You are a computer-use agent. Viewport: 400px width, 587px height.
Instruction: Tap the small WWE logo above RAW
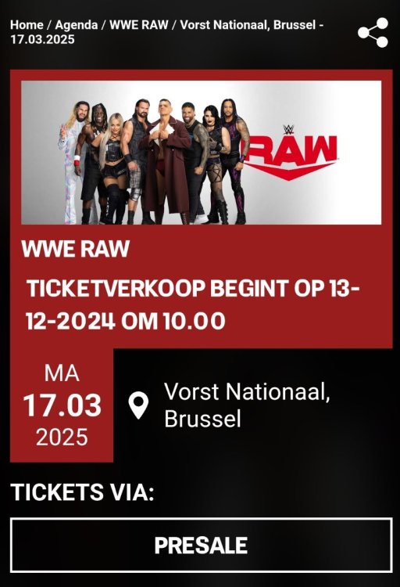(288, 129)
